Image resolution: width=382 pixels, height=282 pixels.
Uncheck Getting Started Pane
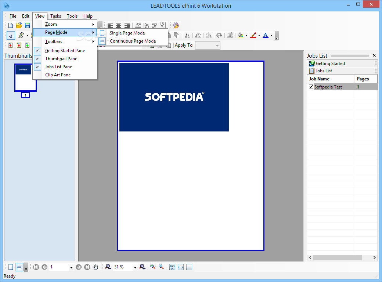tap(65, 51)
